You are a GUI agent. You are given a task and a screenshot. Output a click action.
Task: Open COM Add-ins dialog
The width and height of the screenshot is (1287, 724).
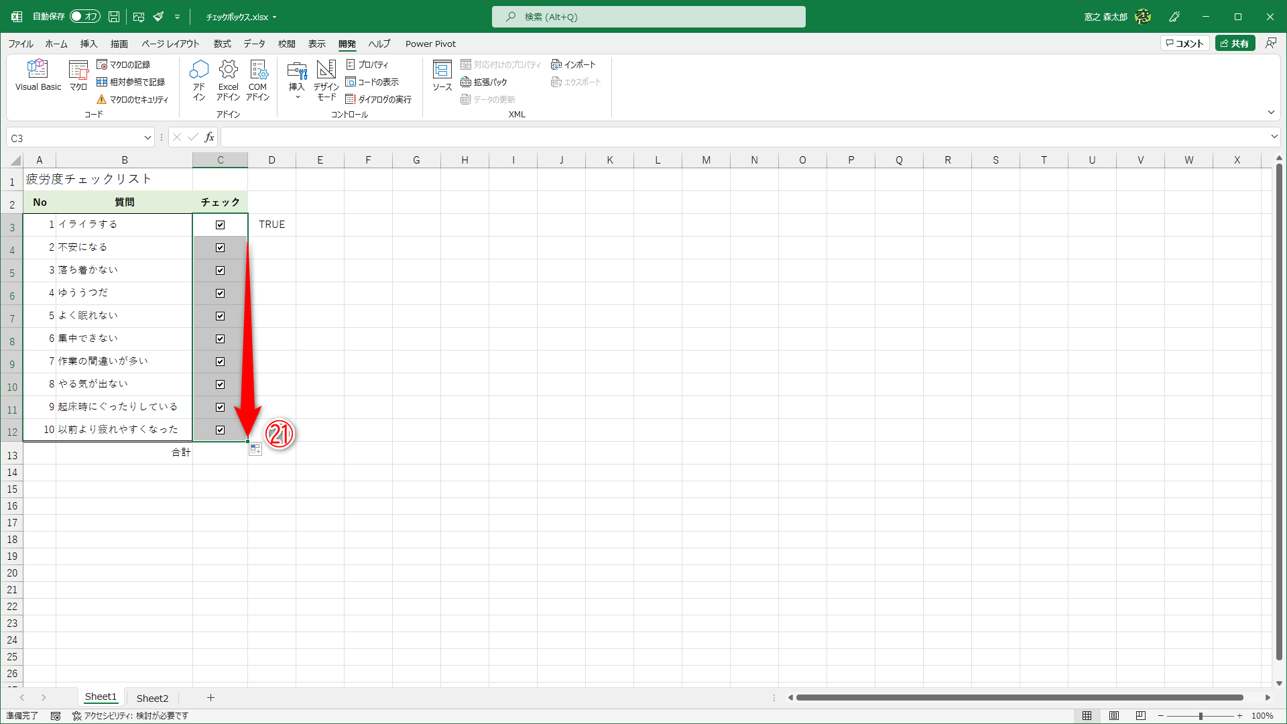point(257,79)
